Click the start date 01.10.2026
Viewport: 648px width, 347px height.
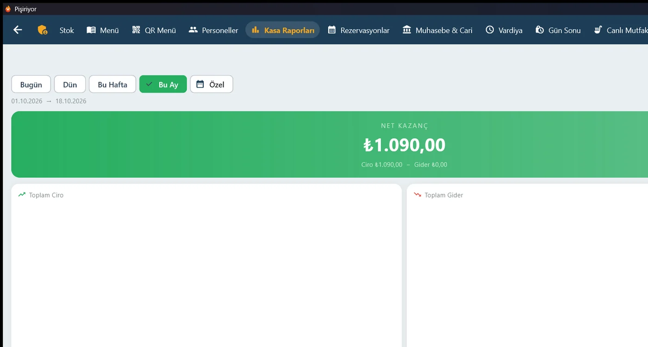[27, 101]
